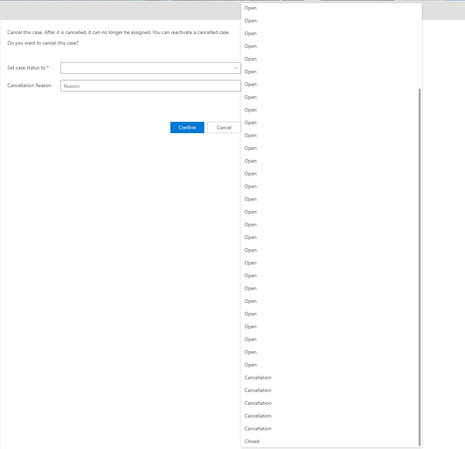
Task: Click the chevron on the case status field
Action: (x=236, y=68)
